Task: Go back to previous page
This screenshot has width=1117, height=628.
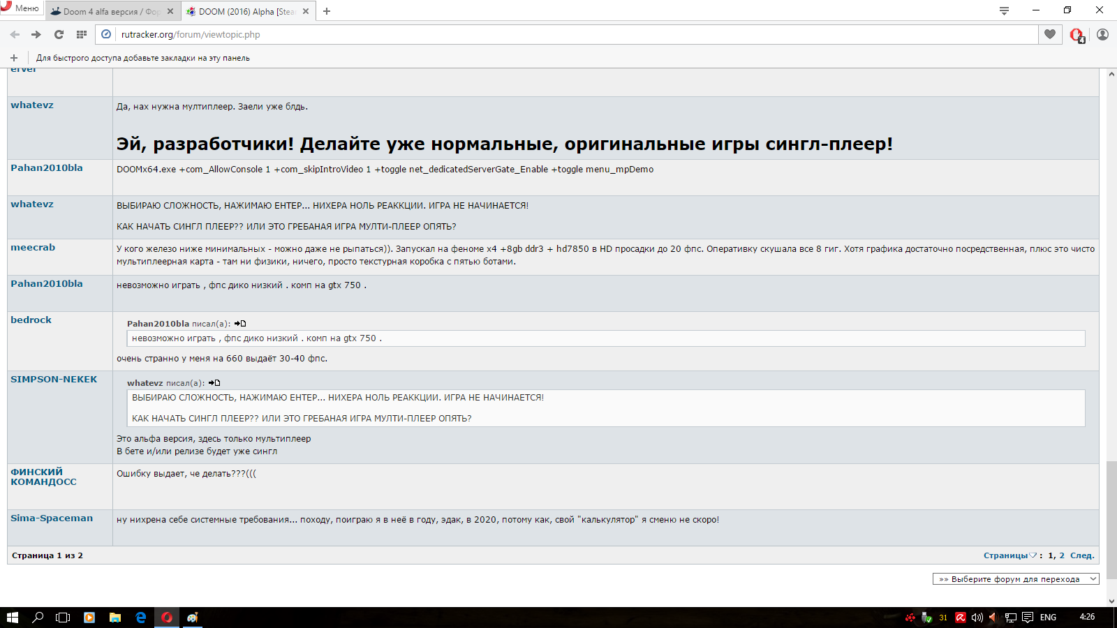Action: pyautogui.click(x=15, y=34)
